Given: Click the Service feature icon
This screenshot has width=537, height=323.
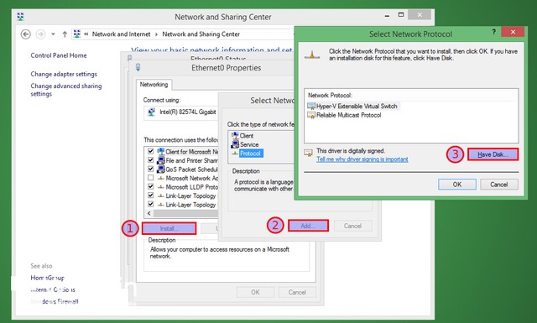Looking at the screenshot, I should coord(235,144).
